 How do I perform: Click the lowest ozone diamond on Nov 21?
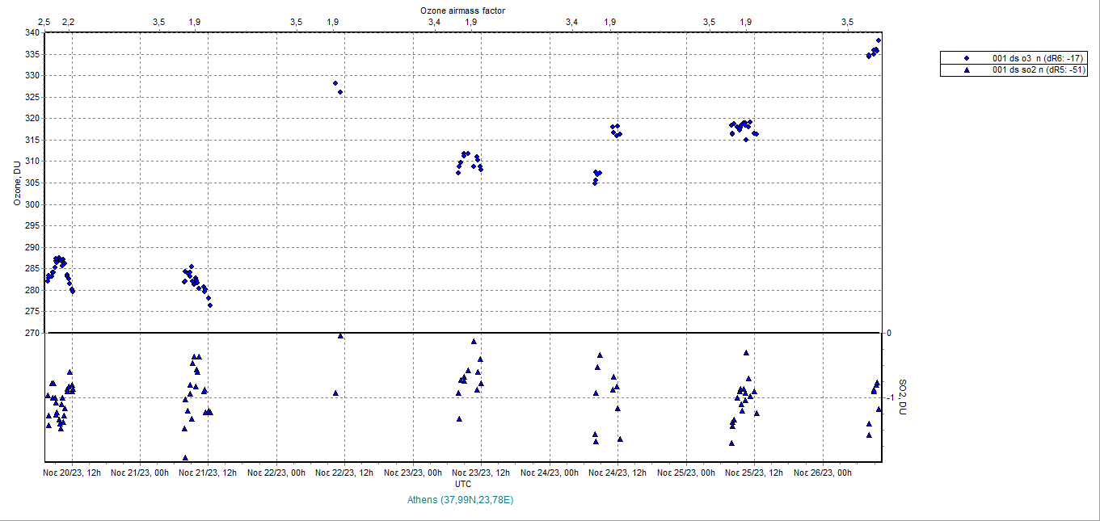point(209,305)
